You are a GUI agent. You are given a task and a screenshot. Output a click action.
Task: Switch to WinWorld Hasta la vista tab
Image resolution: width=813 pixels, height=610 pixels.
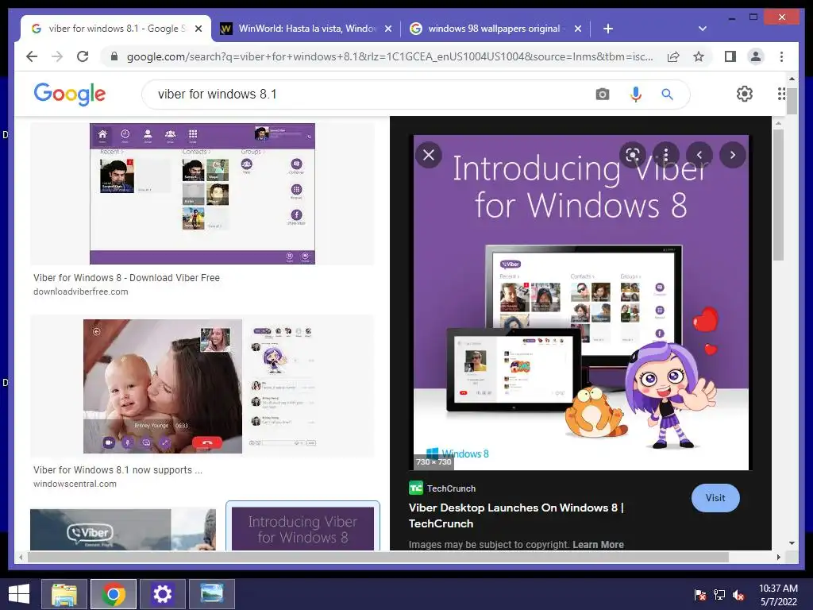point(307,29)
